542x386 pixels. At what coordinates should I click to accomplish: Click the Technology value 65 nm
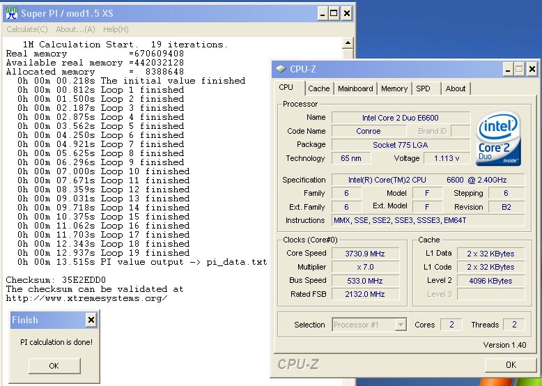(x=351, y=158)
